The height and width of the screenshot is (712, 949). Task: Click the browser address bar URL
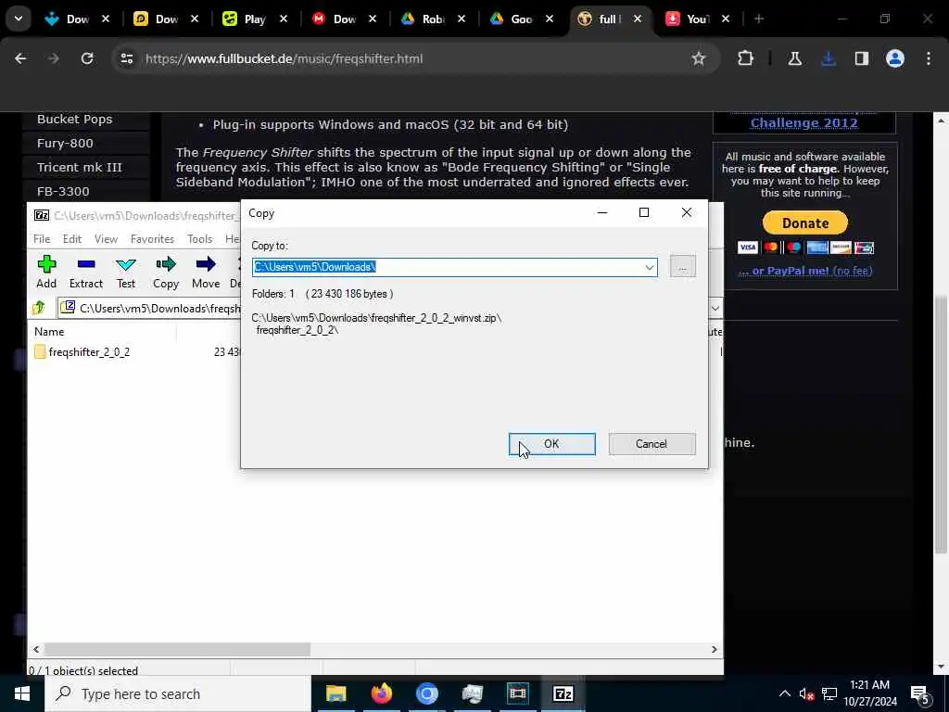[x=284, y=58]
